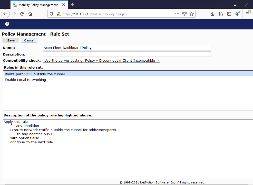Screen dimensions: 253x185
Task: Open a new browser tab
Action: (72, 4)
